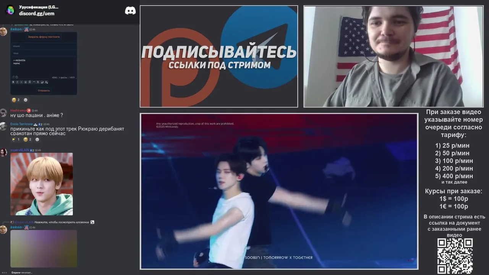Click the first reaction with count 1 under Ennio's message
This screenshot has height=275, width=489.
(16, 139)
